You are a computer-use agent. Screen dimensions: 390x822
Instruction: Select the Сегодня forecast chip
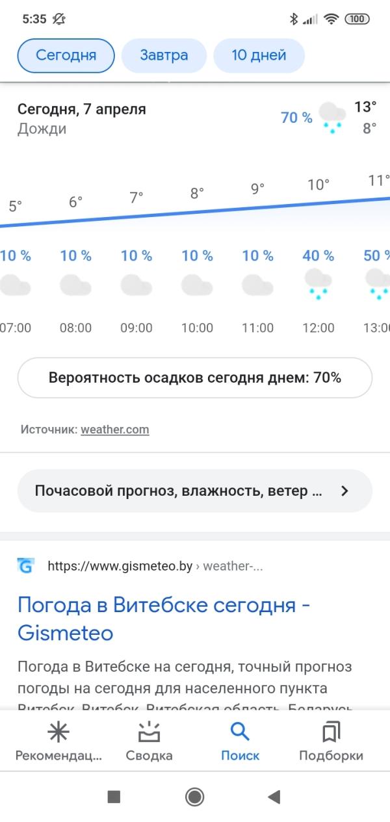(x=66, y=55)
